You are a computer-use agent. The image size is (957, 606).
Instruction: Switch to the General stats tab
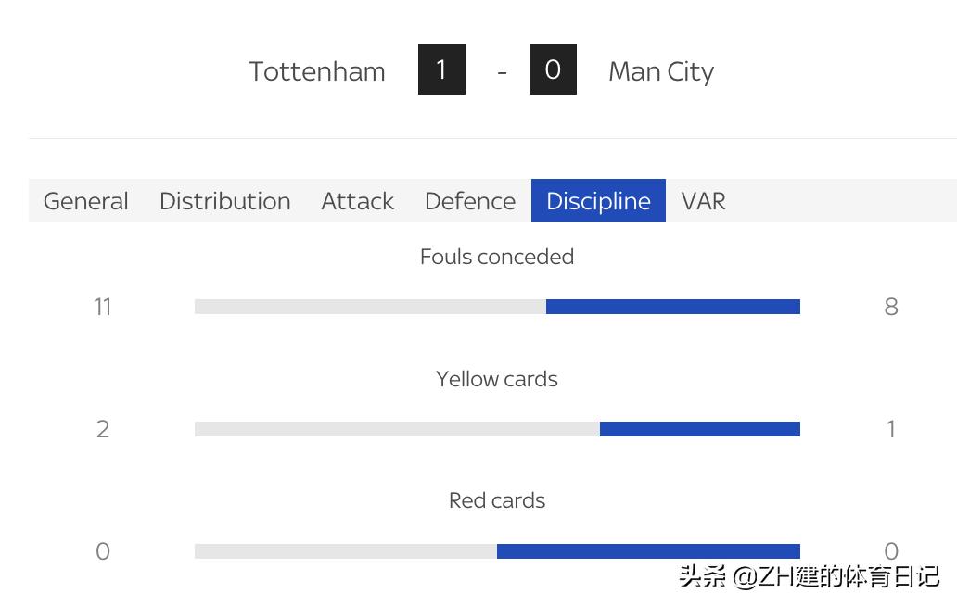pyautogui.click(x=86, y=201)
